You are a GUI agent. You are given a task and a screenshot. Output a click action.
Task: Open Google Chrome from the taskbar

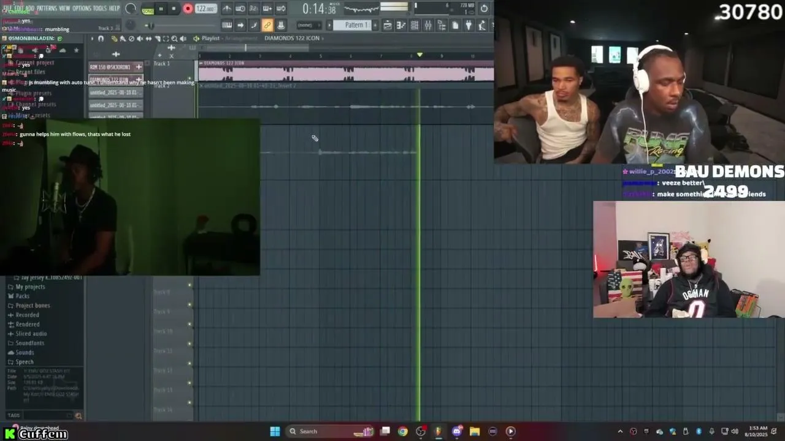402,431
